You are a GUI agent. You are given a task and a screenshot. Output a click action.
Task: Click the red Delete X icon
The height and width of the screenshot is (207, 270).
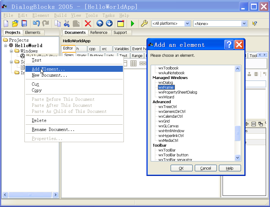point(88,24)
